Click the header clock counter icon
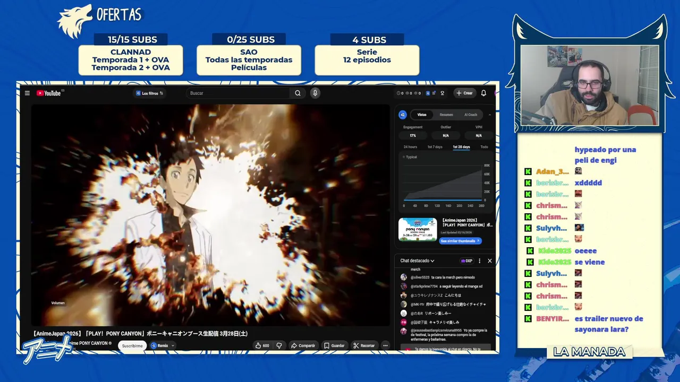Screen dimensions: 680x382 399,93
